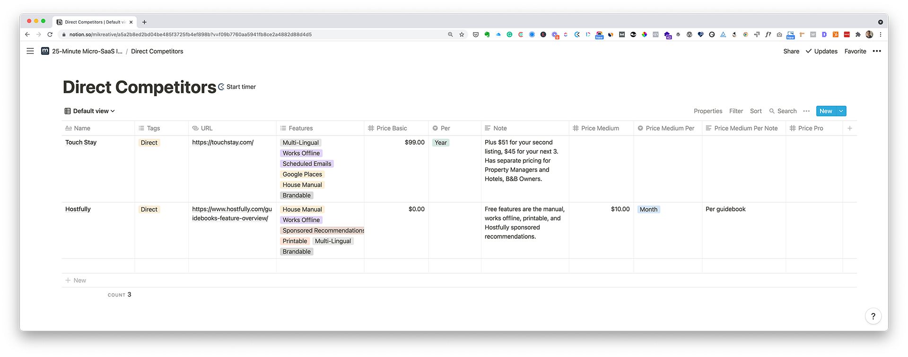This screenshot has width=908, height=357.
Task: Click the Start timer clock icon
Action: (221, 87)
